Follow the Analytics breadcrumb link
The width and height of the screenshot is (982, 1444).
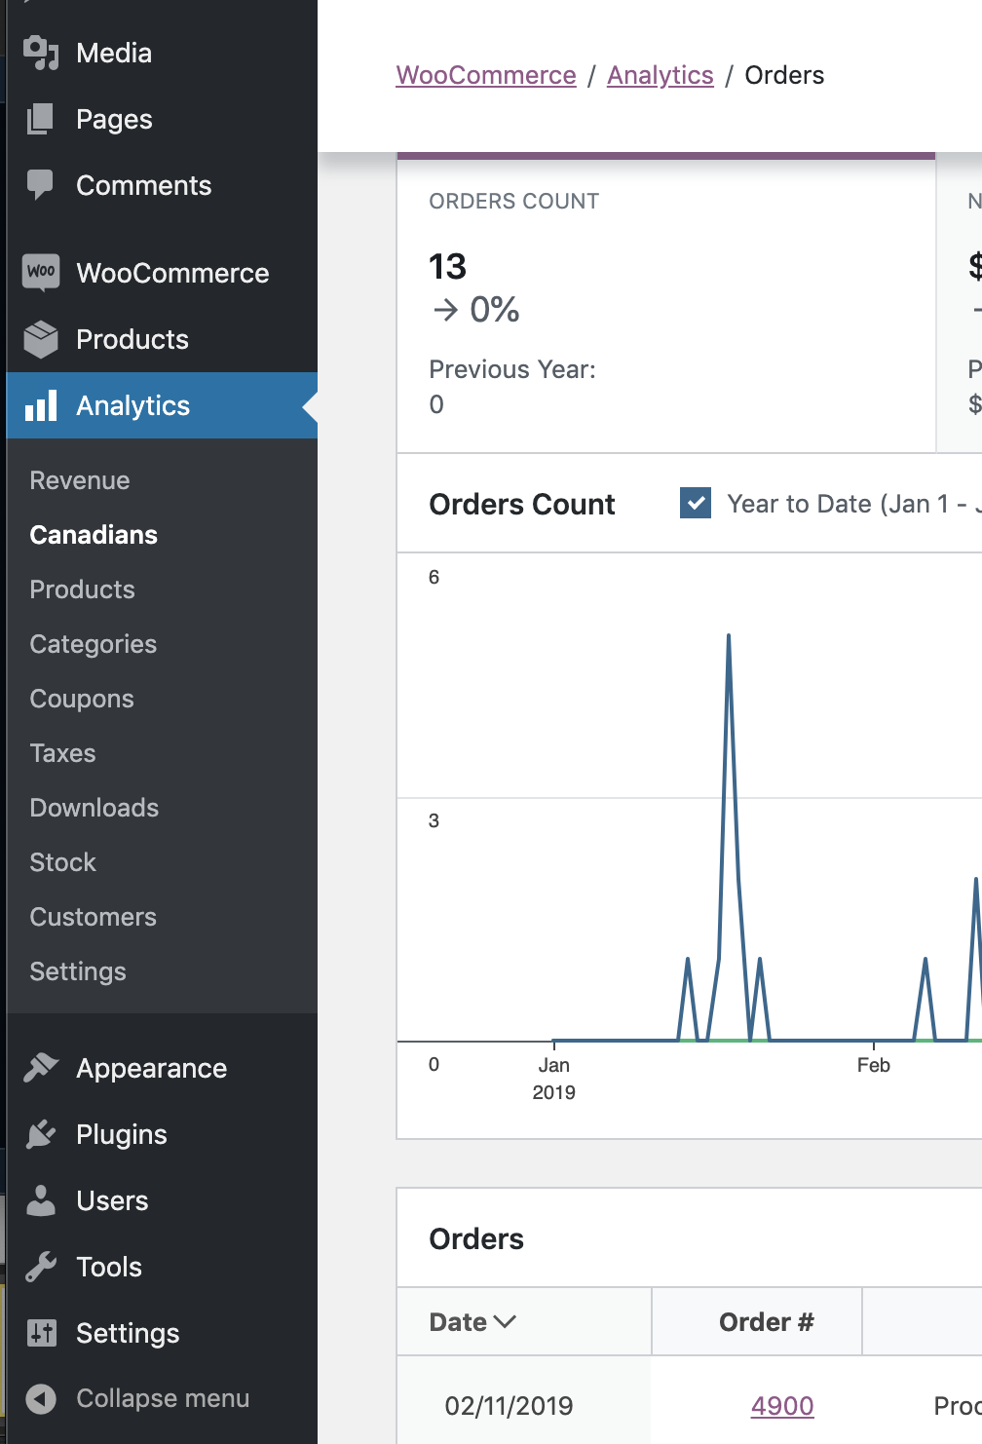tap(661, 75)
